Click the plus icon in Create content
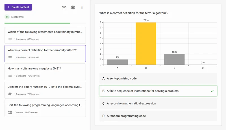 8,7
